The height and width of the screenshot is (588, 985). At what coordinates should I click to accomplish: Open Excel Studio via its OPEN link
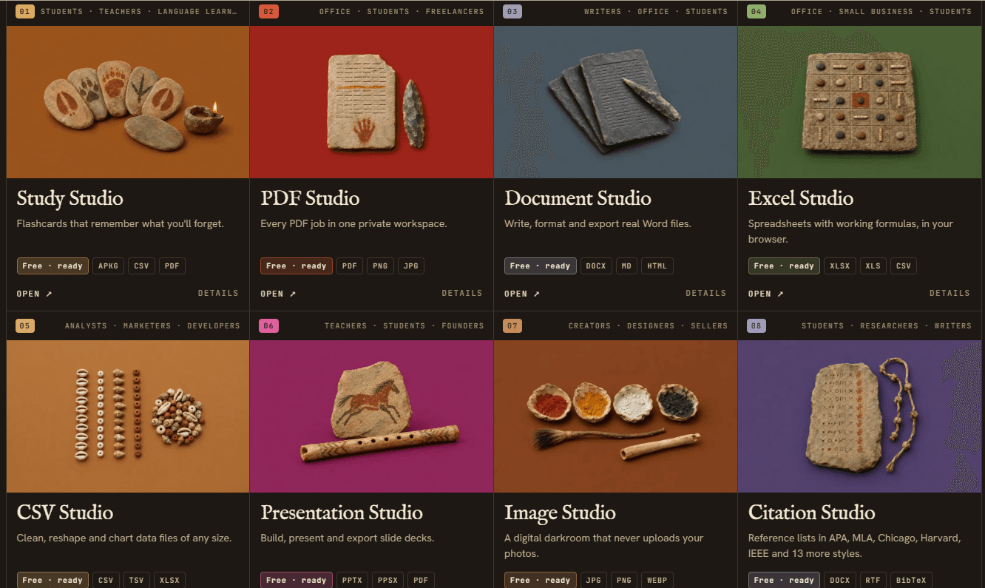click(x=767, y=294)
